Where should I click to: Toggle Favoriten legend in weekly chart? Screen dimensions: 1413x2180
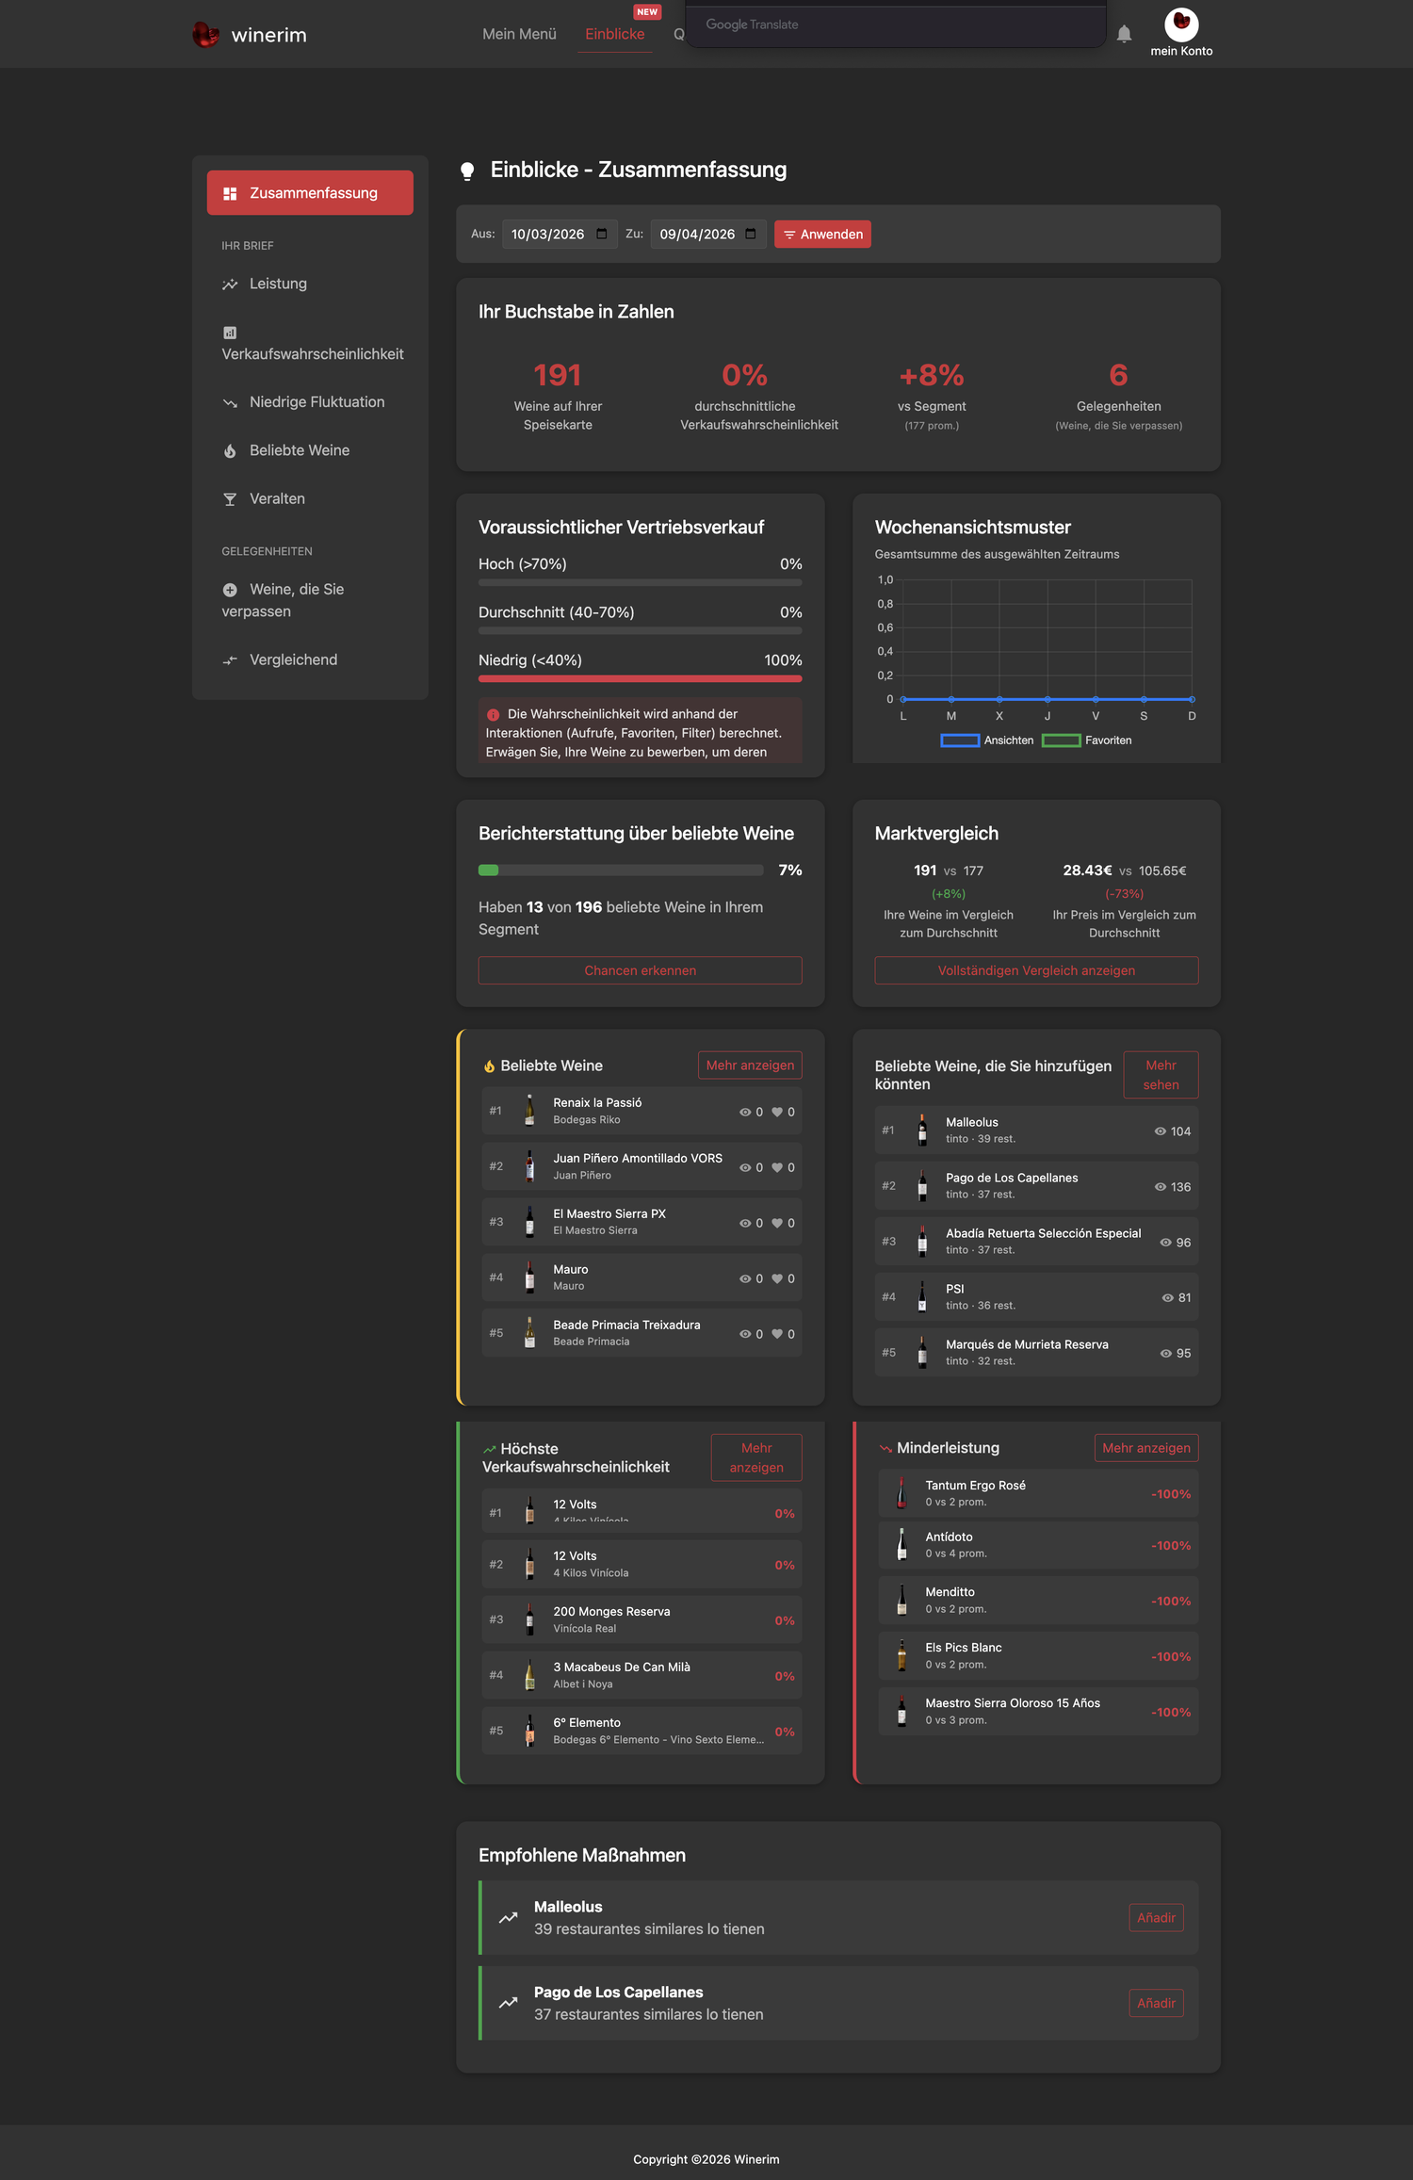tap(1087, 740)
